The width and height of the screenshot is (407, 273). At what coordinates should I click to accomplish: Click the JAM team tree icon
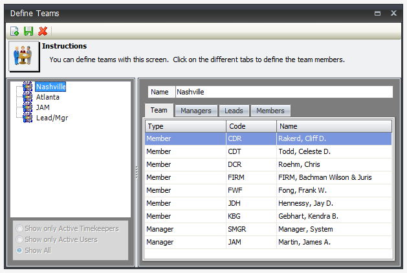27,107
